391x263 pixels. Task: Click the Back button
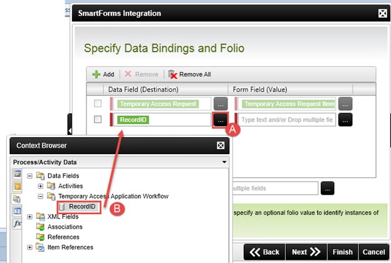pyautogui.click(x=263, y=252)
